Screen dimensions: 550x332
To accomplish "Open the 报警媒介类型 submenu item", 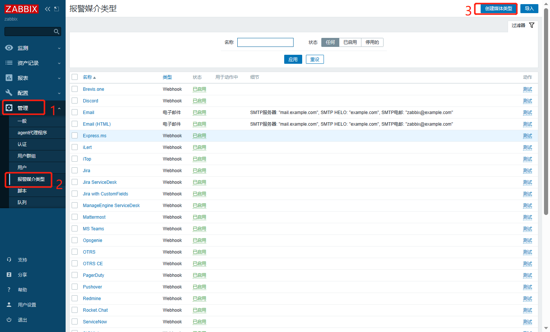I will pyautogui.click(x=37, y=179).
